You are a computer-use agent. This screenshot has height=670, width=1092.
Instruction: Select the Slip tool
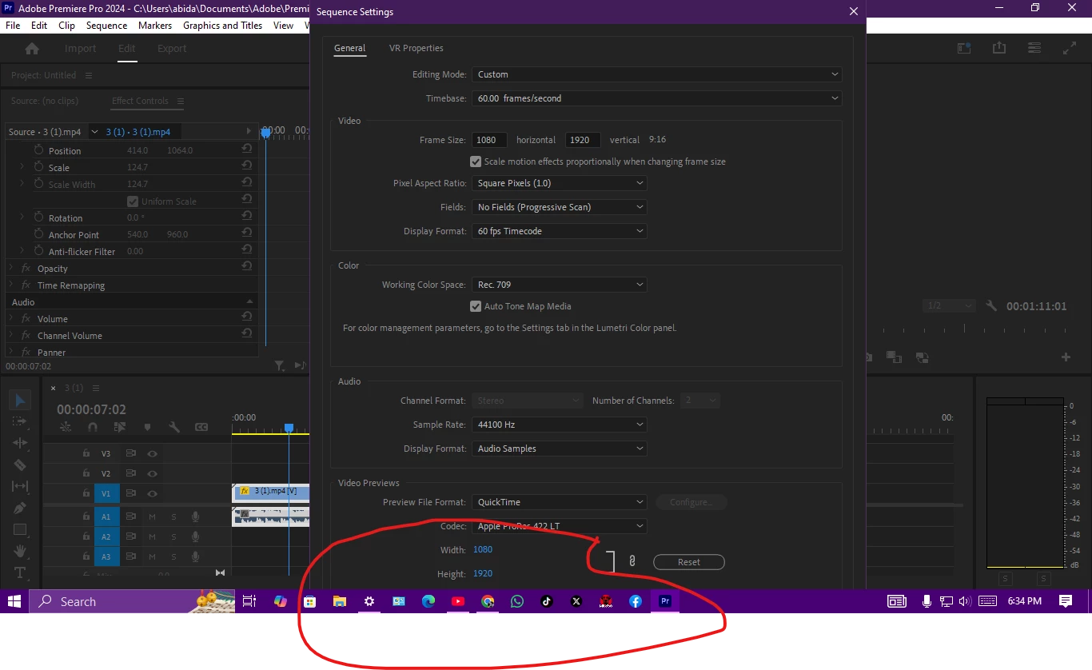point(21,486)
